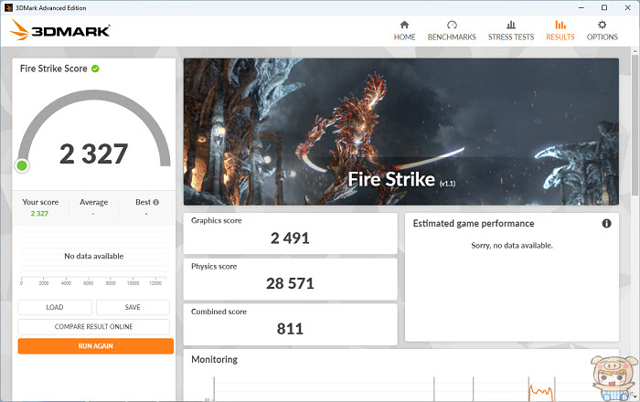Minimize the 3DMark window
The height and width of the screenshot is (402, 640).
pos(581,7)
